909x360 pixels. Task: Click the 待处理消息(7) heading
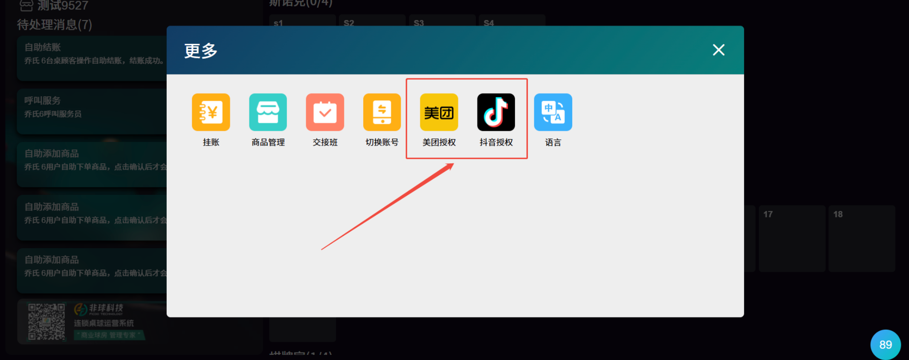[55, 25]
